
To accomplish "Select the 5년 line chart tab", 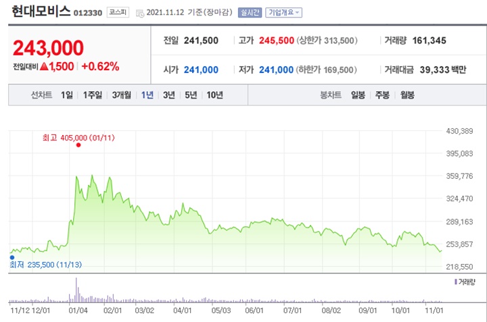I will tap(191, 95).
